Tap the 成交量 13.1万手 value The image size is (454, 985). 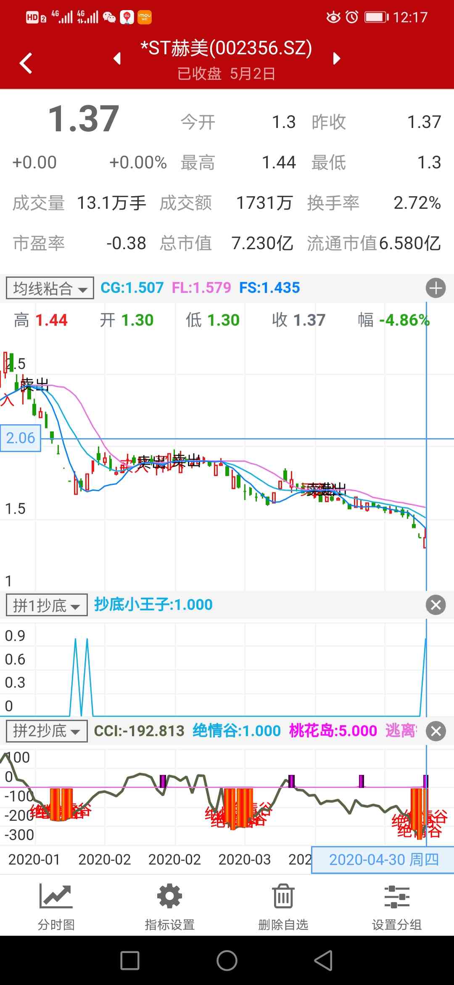pos(111,203)
